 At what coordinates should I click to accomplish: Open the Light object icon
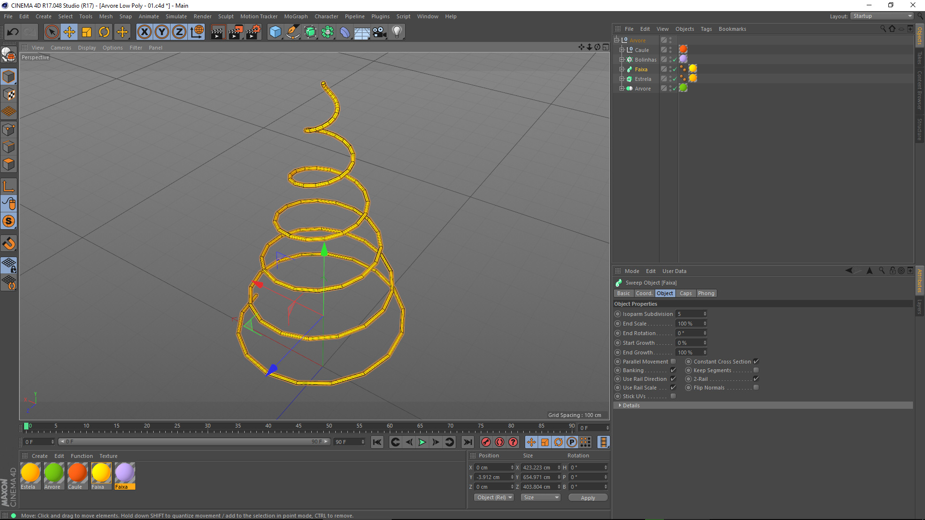tap(396, 32)
